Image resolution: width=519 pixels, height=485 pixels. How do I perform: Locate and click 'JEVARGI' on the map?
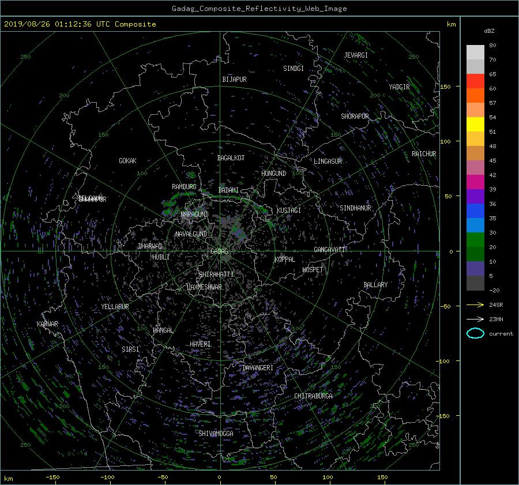tap(356, 55)
